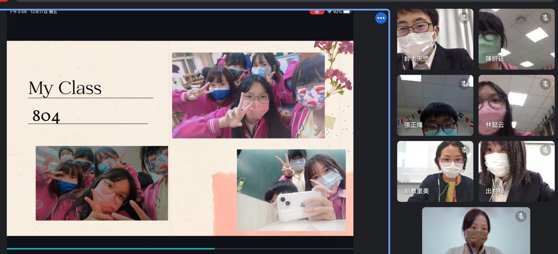Tap the battery icon in the shared status bar
The image size is (558, 254).
tap(347, 12)
